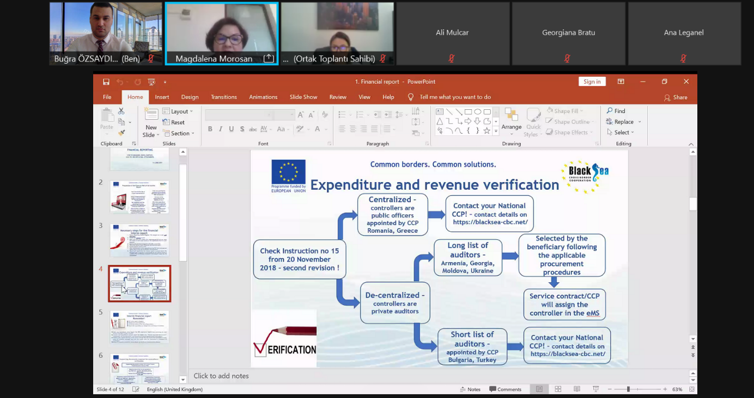Open the Arrange tool
754x398 pixels.
[511, 120]
